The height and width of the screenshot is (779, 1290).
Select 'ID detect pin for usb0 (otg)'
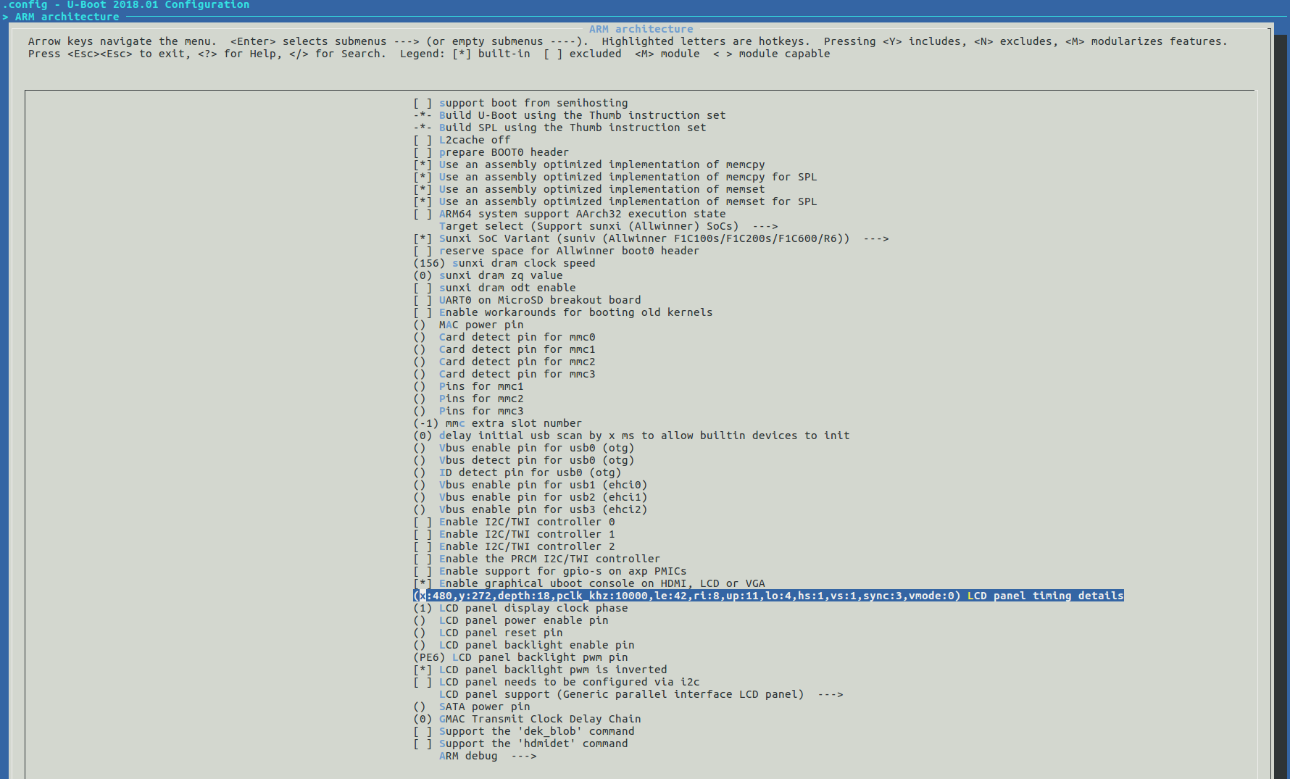pyautogui.click(x=517, y=472)
